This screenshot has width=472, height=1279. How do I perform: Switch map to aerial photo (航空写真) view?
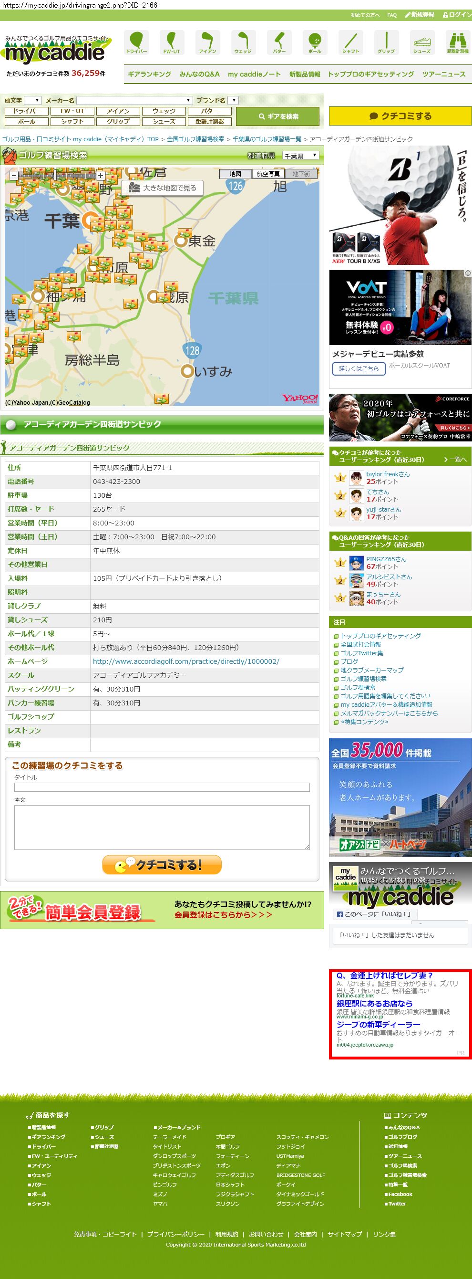268,174
